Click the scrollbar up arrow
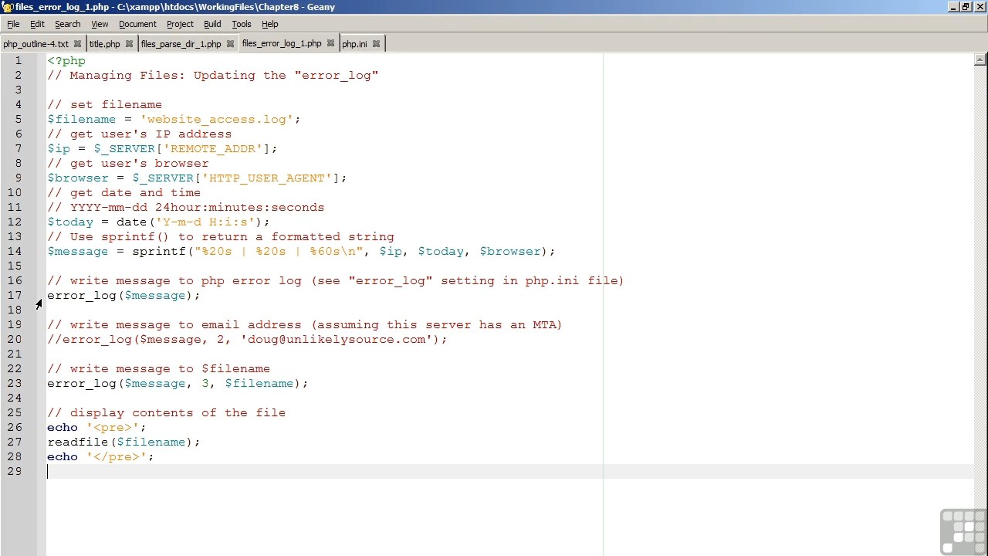Viewport: 988px width, 556px height. pyautogui.click(x=980, y=59)
